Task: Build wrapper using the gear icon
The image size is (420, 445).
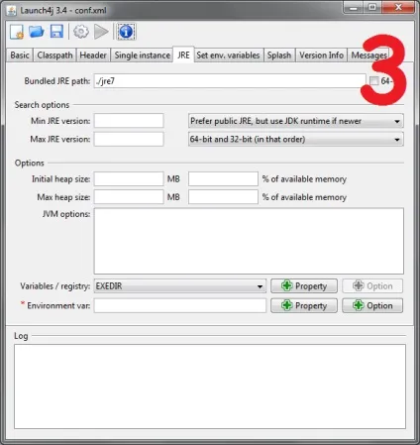Action: tap(81, 32)
